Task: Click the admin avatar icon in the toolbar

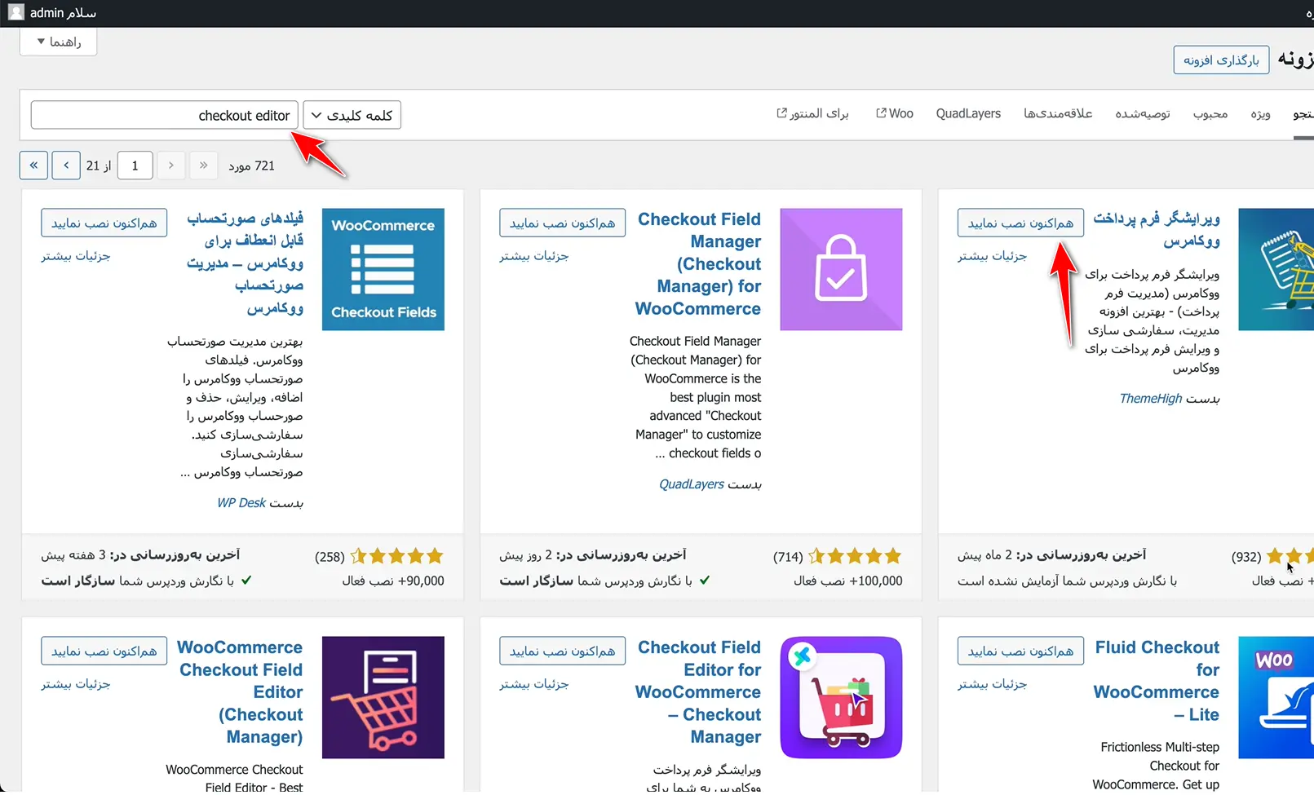Action: pos(16,12)
